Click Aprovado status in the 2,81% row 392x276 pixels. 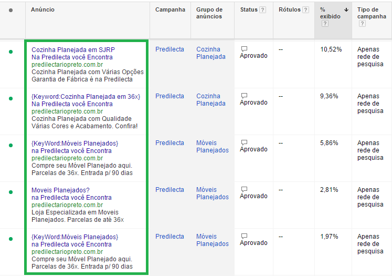[x=253, y=196]
